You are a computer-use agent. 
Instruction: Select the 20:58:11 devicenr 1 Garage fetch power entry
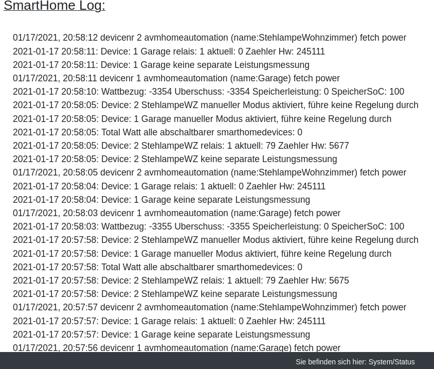pyautogui.click(x=176, y=78)
